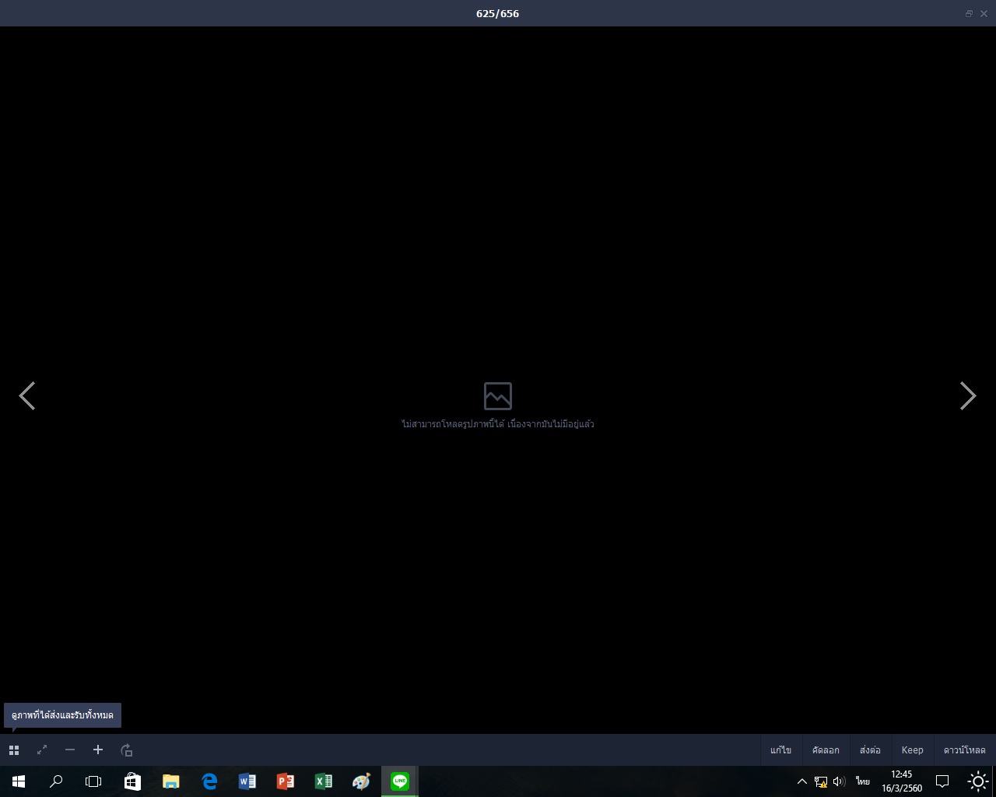The image size is (996, 797).
Task: Switch the ไทย input language indicator
Action: (863, 781)
